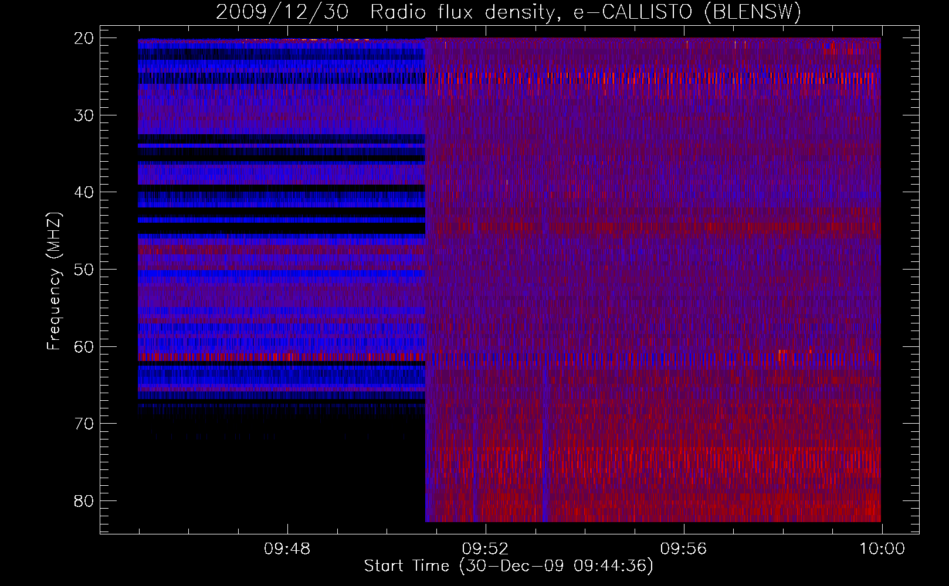This screenshot has height=586, width=949.
Task: Click the 60 frequency tick label
Action: tap(84, 347)
